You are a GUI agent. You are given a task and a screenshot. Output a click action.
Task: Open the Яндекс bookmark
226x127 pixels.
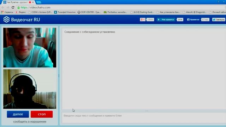pyautogui.click(x=20, y=12)
